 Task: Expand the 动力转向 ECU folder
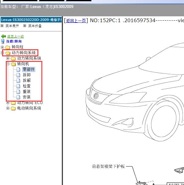(8, 103)
